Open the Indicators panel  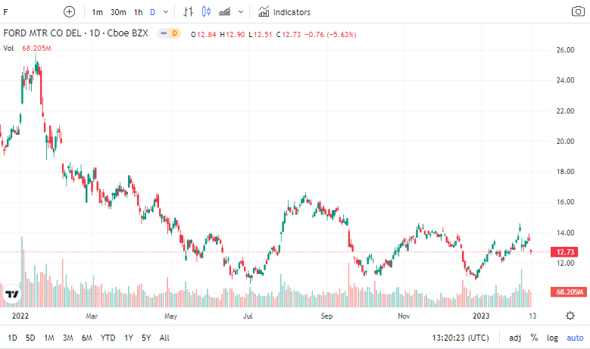(x=285, y=12)
